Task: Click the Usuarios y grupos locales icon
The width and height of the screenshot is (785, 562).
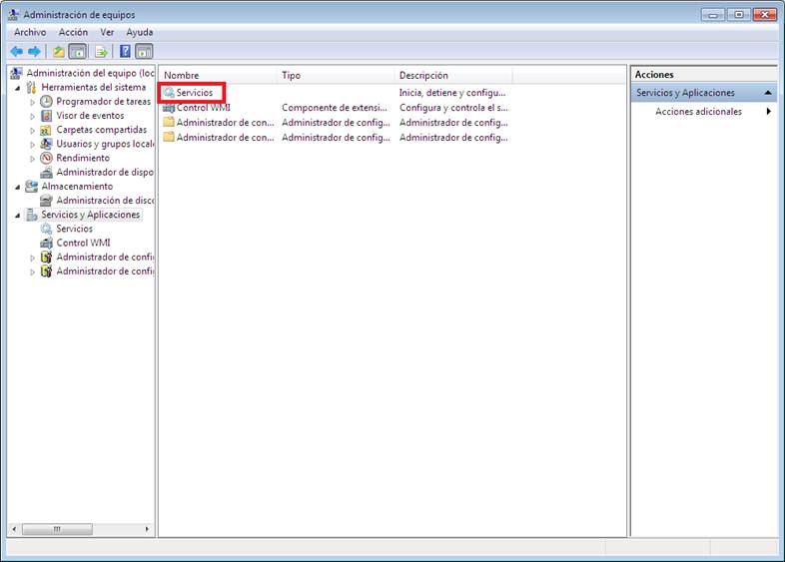Action: pyautogui.click(x=46, y=144)
